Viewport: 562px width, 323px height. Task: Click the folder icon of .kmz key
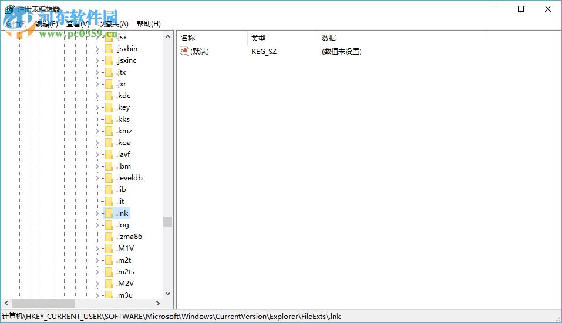109,131
